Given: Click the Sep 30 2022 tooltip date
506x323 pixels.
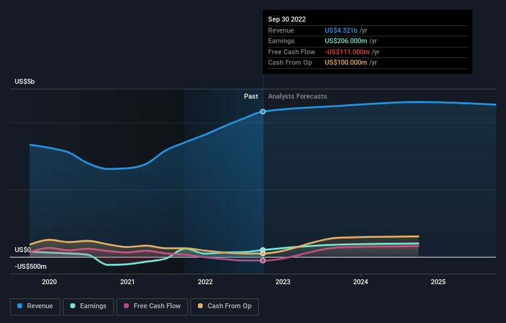Looking at the screenshot, I should 287,19.
